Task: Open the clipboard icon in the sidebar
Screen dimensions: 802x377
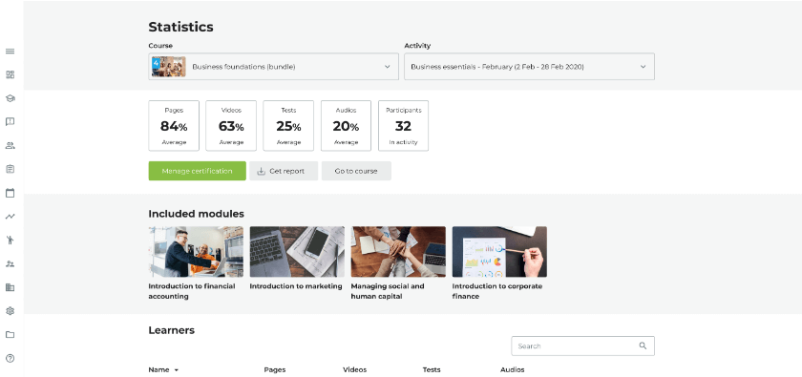Action: click(x=10, y=169)
